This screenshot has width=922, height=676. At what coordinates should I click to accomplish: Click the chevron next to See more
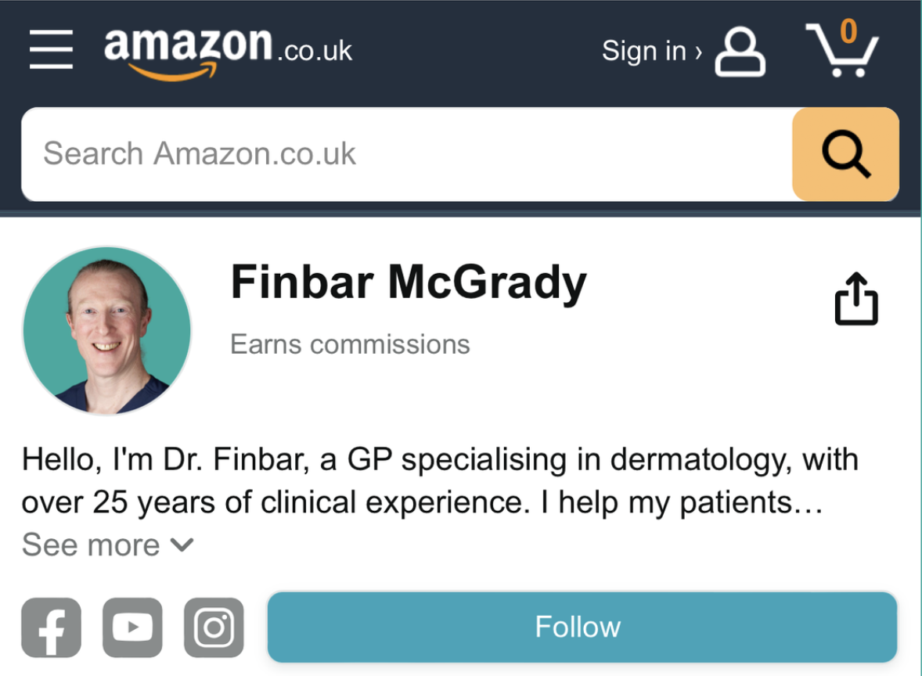(x=182, y=545)
